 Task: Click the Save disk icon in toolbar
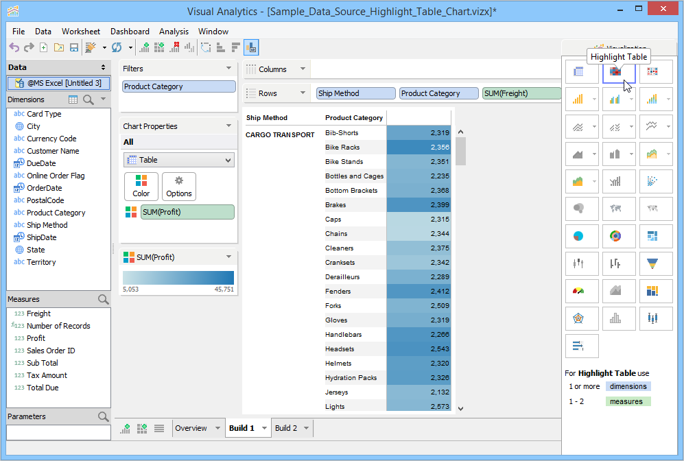[73, 47]
